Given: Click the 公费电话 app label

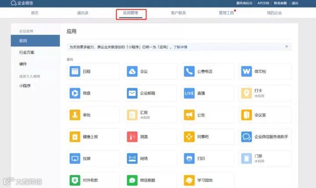Looking at the screenshot, I should pos(205,71).
